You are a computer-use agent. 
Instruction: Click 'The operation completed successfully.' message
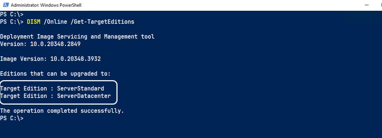[62, 111]
